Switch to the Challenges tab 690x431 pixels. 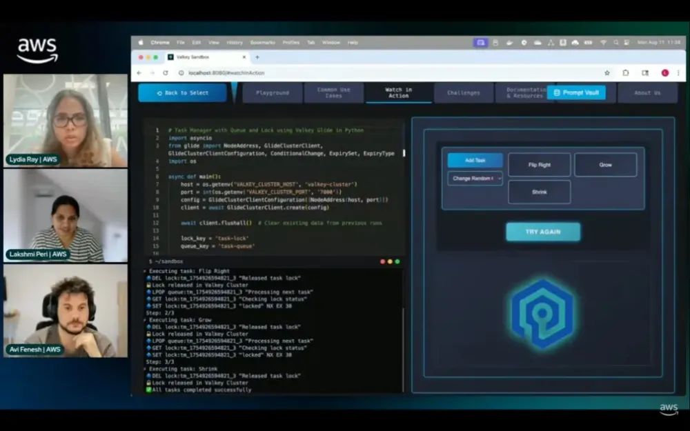pyautogui.click(x=464, y=93)
